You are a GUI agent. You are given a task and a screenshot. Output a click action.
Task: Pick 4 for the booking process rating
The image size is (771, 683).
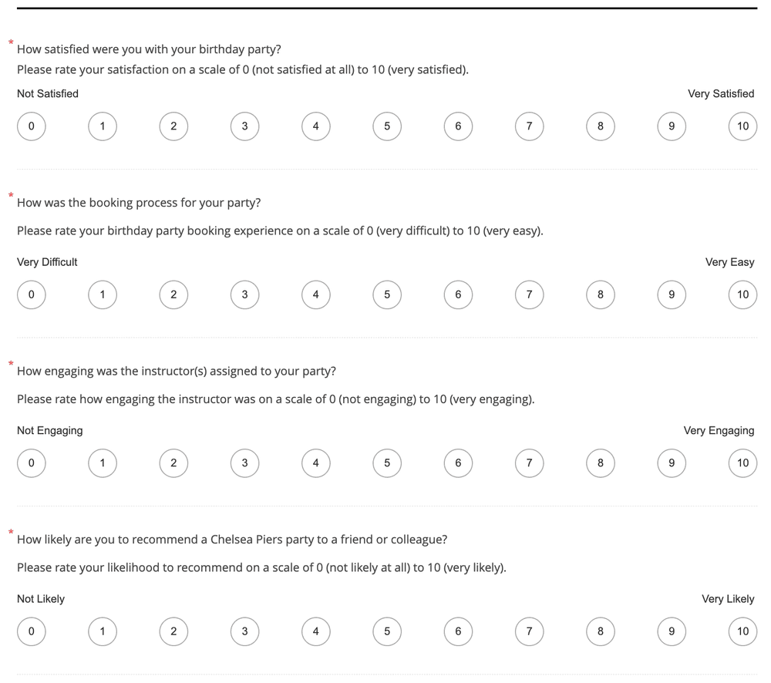point(315,294)
